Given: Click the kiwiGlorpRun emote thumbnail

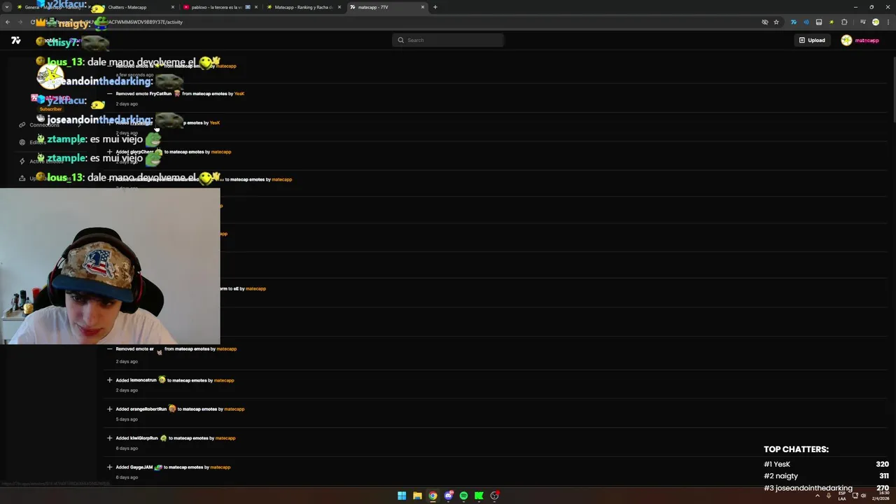Looking at the screenshot, I should 164,438.
